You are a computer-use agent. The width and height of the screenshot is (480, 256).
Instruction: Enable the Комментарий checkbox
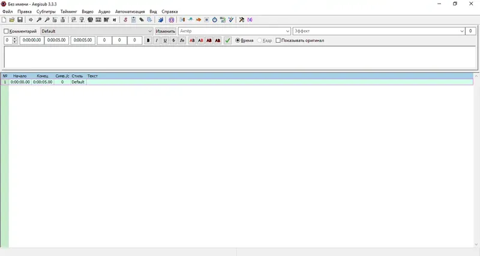click(6, 31)
